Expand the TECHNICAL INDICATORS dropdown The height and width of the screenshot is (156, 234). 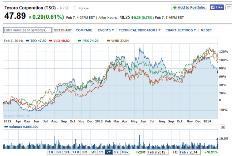point(140,30)
